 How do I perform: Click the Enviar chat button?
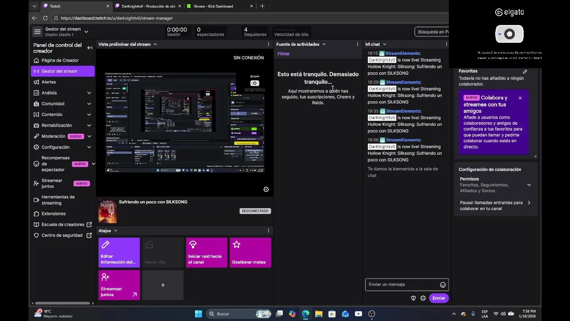[x=439, y=298]
